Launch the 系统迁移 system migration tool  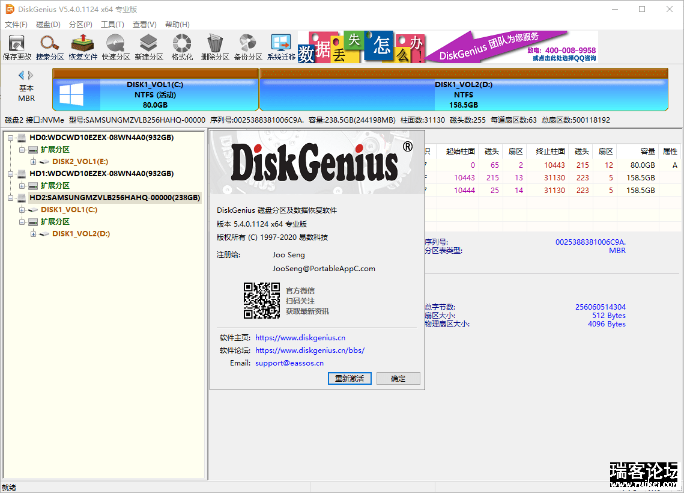281,47
